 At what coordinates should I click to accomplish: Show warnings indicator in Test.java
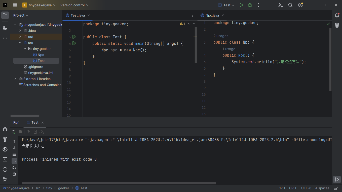click(x=182, y=24)
